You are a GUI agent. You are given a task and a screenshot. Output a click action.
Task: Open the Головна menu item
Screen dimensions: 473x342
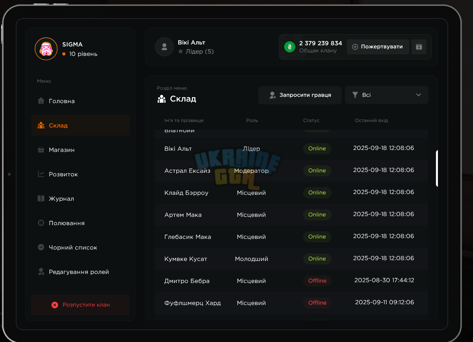(x=80, y=101)
